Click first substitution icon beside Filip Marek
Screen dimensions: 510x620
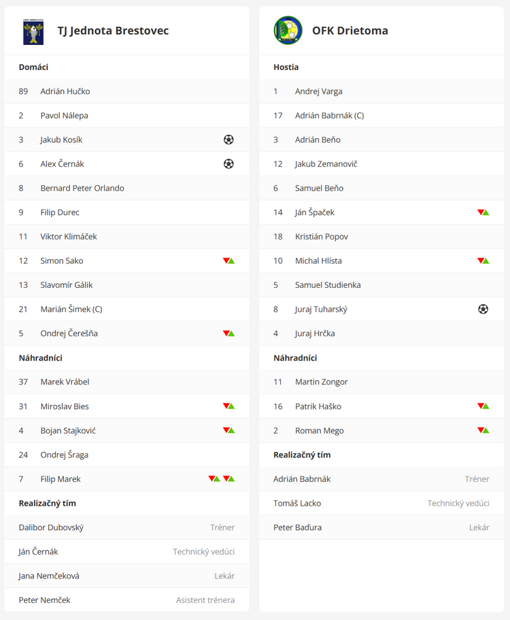214,479
